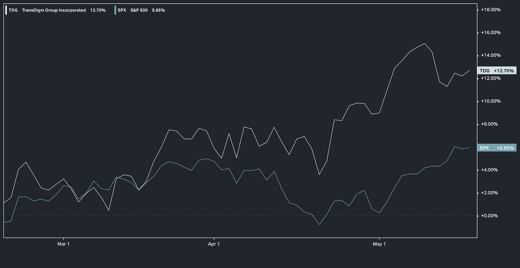Click the 'May 1' date label
The image size is (520, 268).
(379, 244)
